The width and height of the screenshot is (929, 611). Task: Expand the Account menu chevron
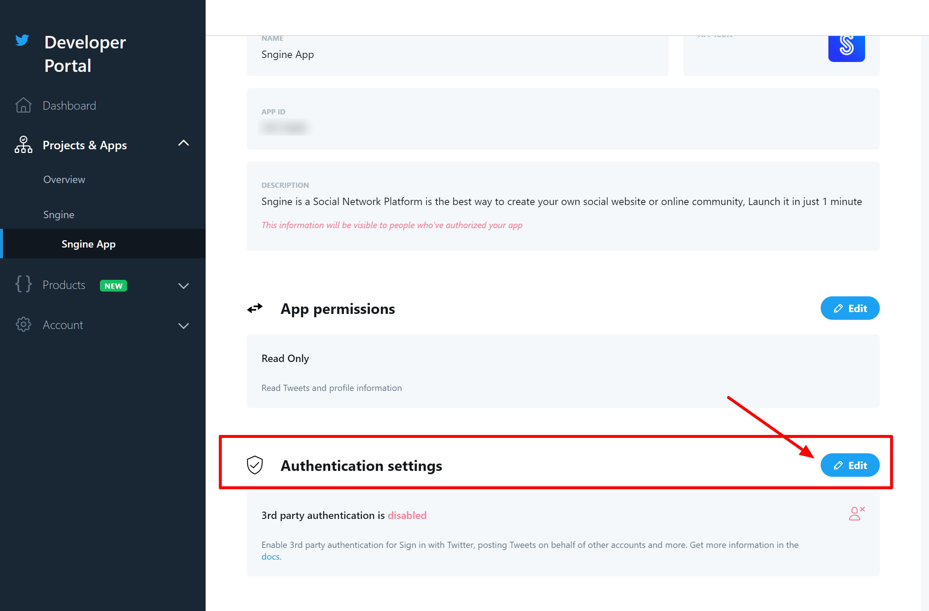click(184, 326)
